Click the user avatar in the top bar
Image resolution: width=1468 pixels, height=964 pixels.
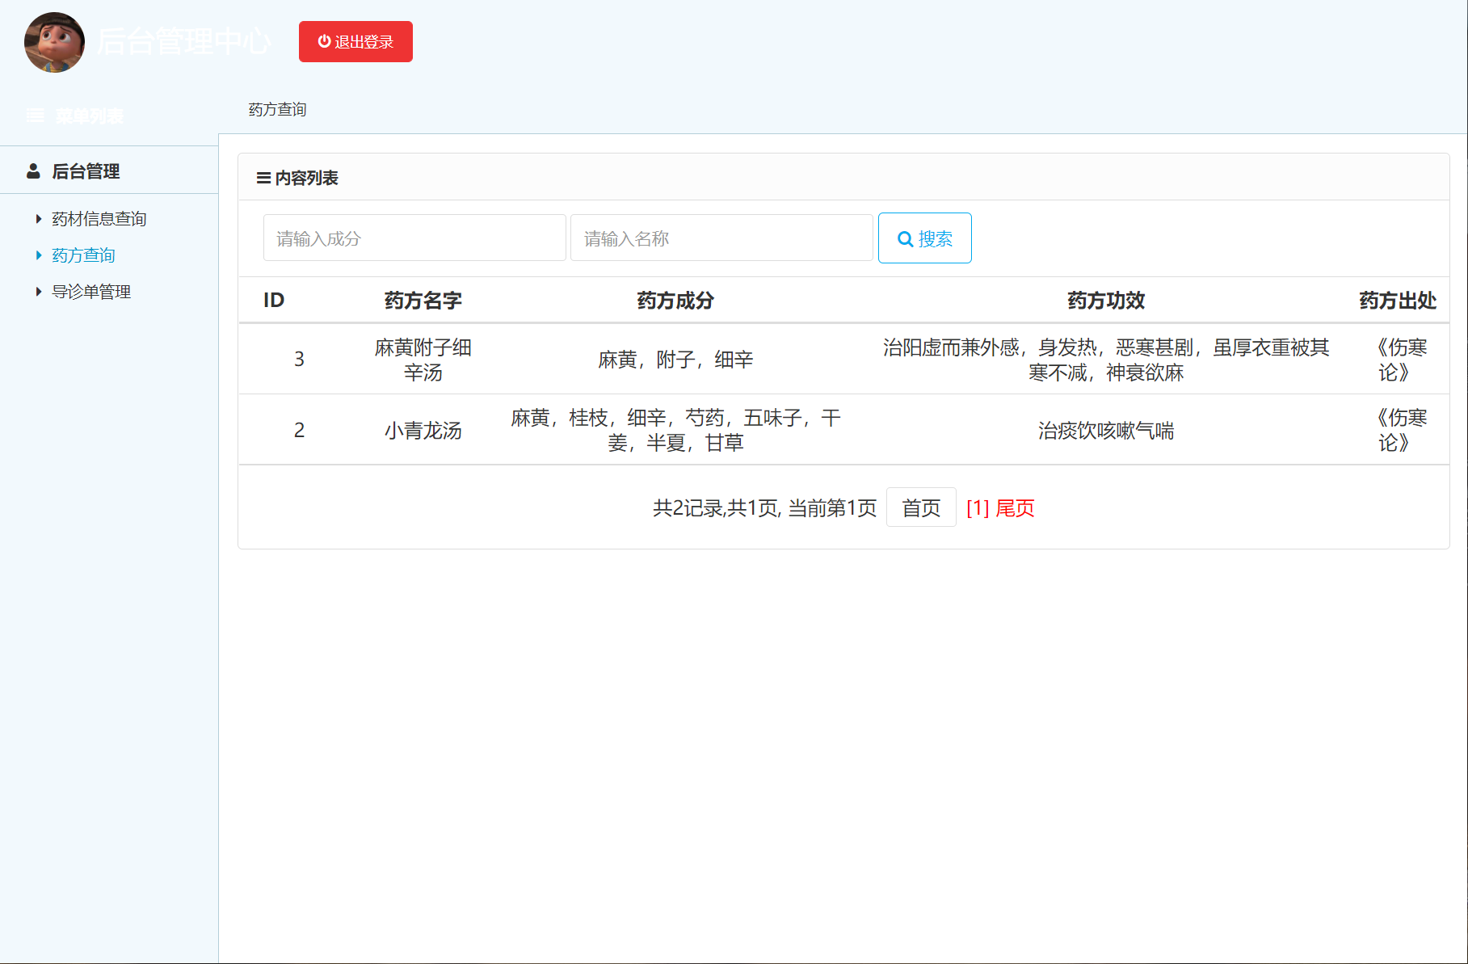[x=53, y=42]
